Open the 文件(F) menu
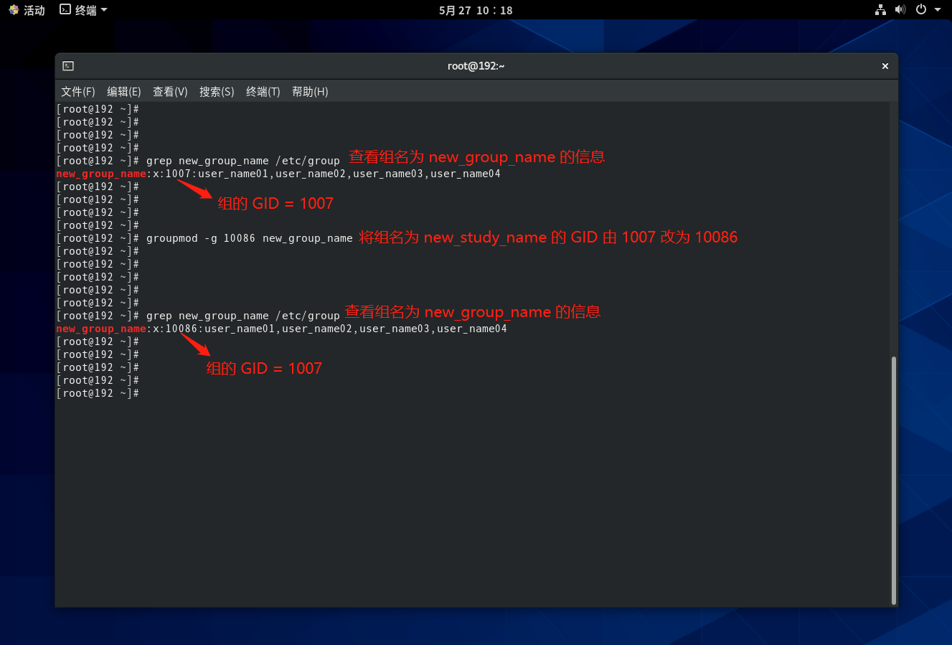The height and width of the screenshot is (645, 952). click(x=77, y=92)
